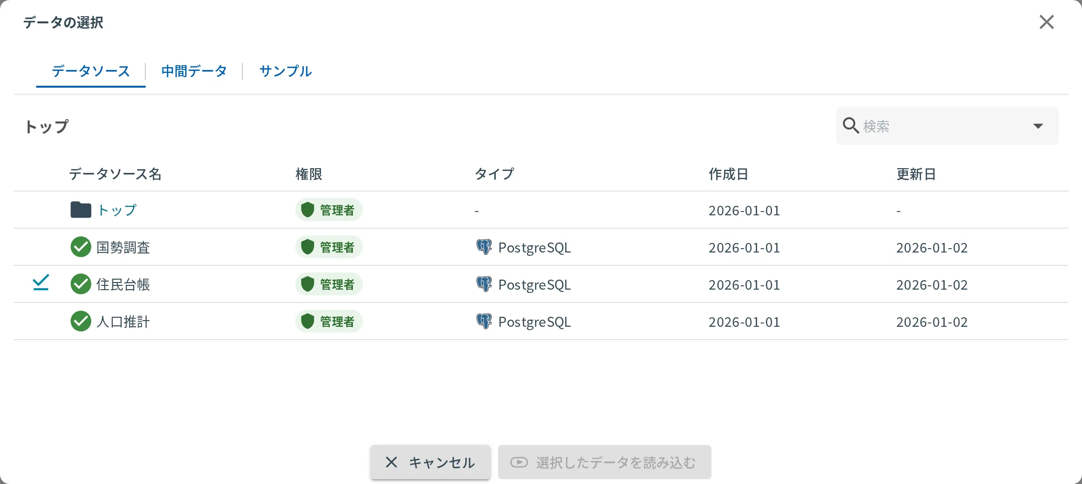
Task: Open the サンプル tab
Action: [x=286, y=71]
